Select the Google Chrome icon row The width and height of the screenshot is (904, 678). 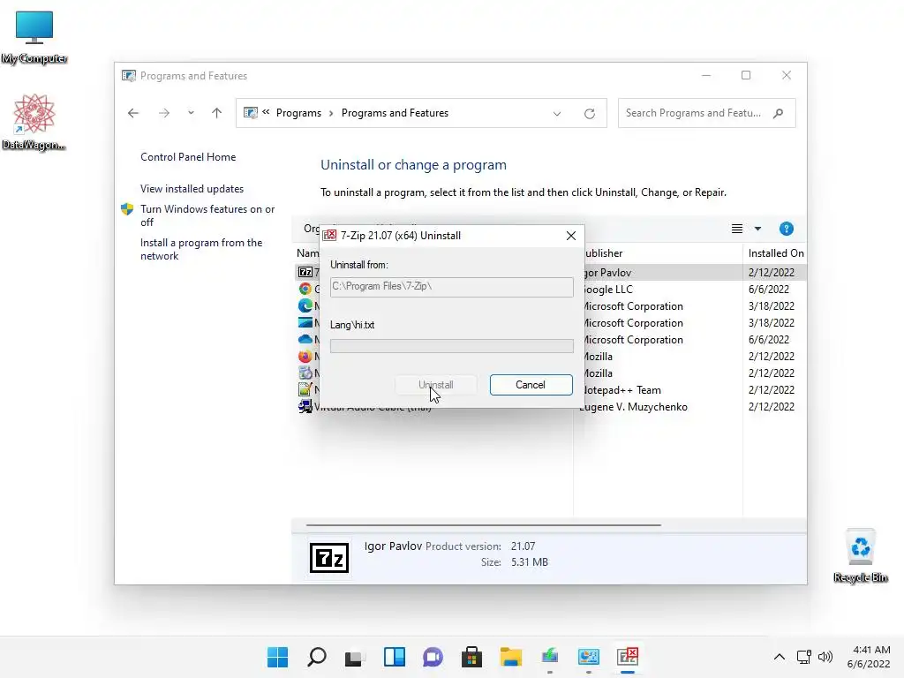(x=305, y=289)
